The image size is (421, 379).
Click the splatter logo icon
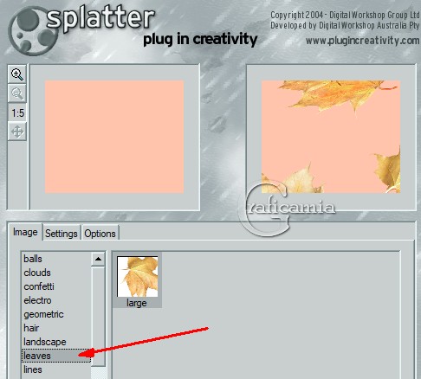pos(33,31)
